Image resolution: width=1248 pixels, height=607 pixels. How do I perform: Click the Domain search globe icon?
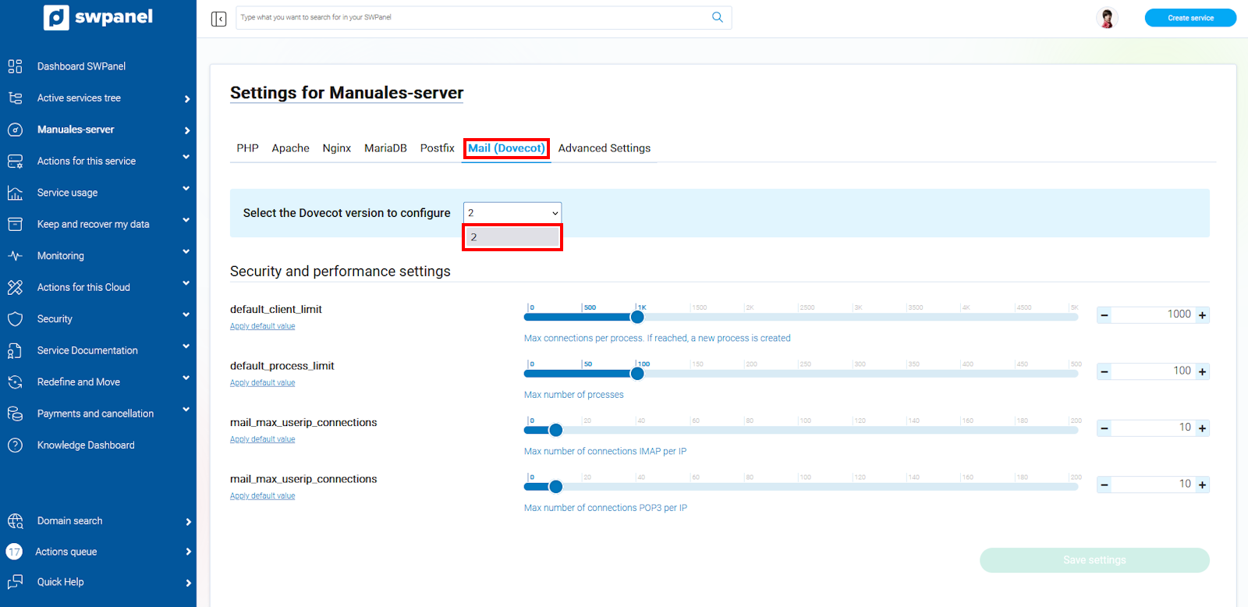click(15, 521)
